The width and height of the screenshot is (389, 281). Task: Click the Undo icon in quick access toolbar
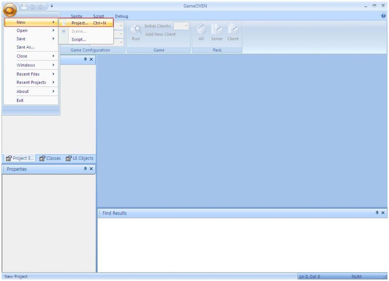point(32,7)
